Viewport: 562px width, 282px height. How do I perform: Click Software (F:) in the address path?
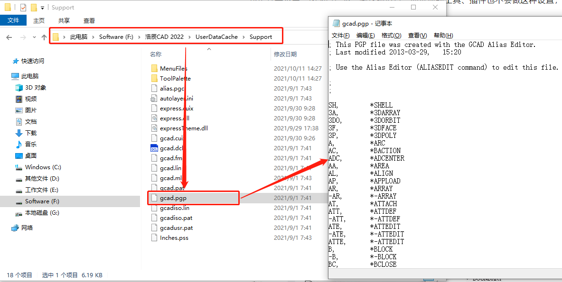point(116,36)
